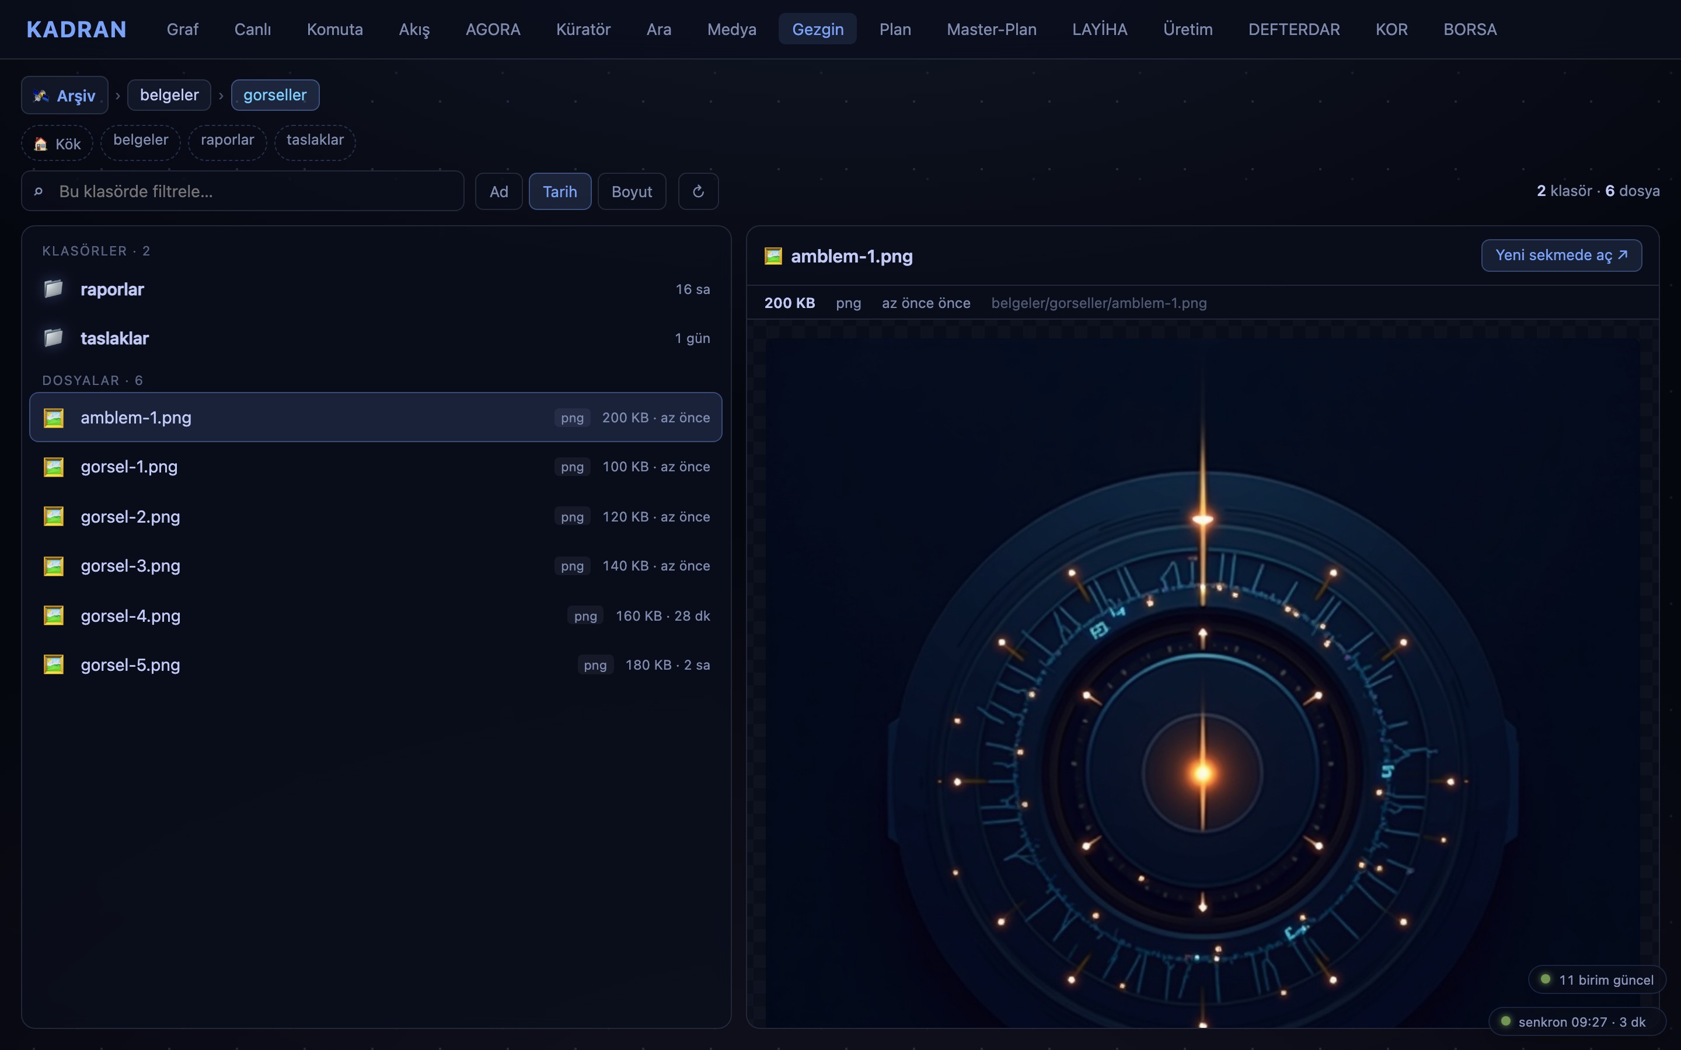Image resolution: width=1681 pixels, height=1050 pixels.
Task: Click the gorsel-5.png image icon
Action: [54, 664]
